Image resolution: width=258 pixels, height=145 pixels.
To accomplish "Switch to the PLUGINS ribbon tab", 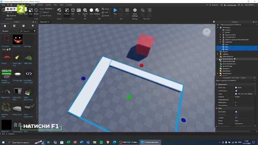I will [69, 5].
